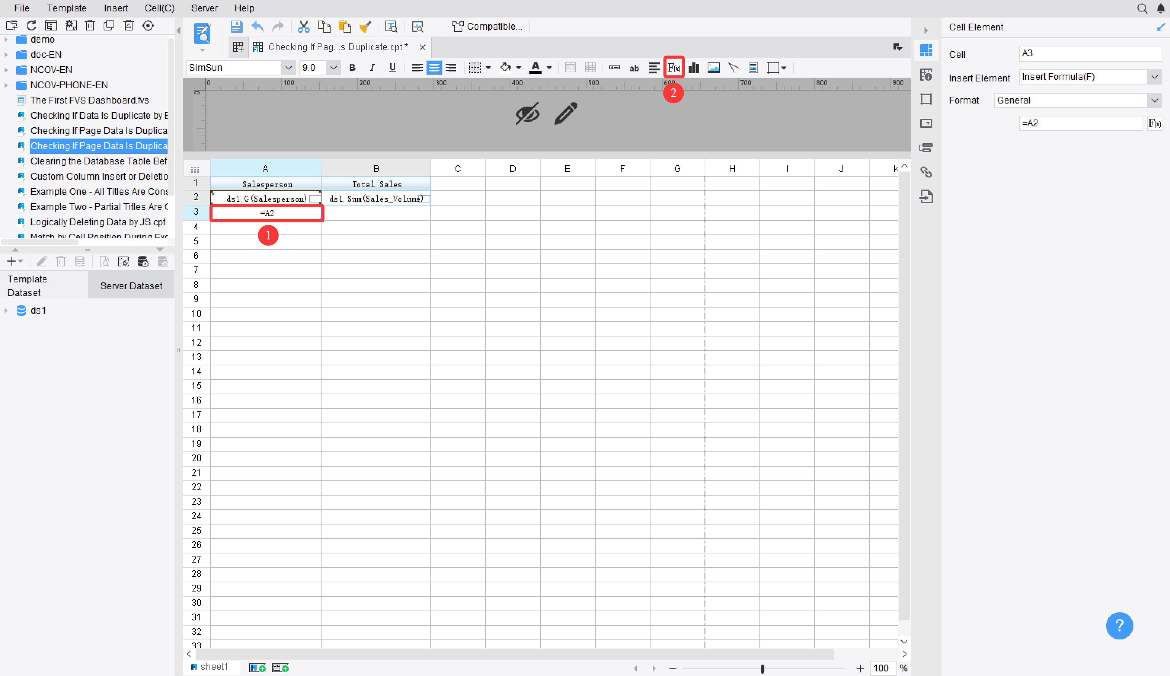Open the Server menu
The width and height of the screenshot is (1170, 676).
(x=204, y=8)
